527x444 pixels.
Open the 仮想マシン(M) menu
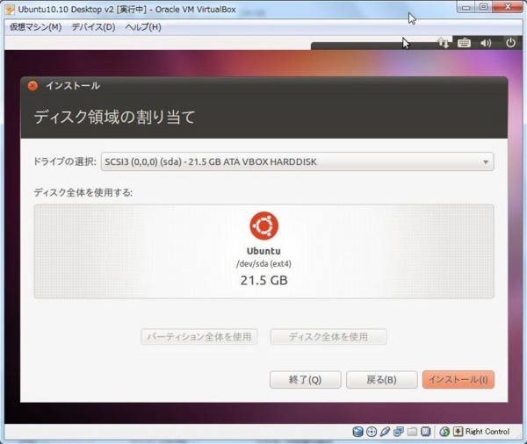click(x=36, y=27)
